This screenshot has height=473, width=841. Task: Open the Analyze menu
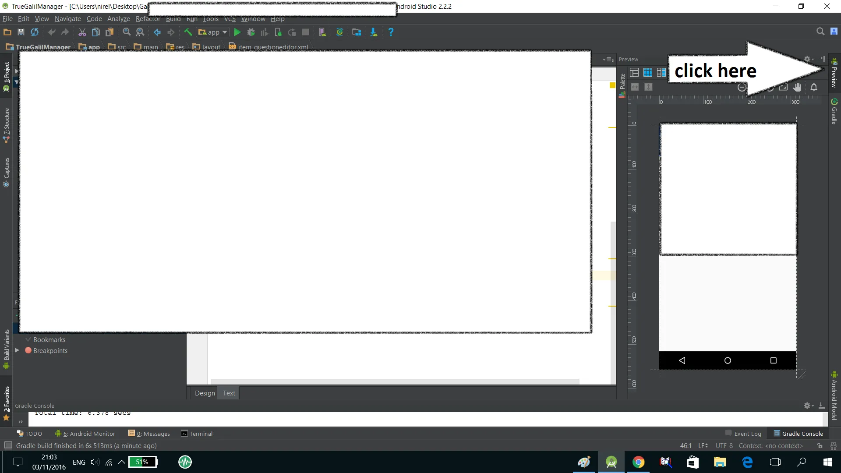click(118, 19)
